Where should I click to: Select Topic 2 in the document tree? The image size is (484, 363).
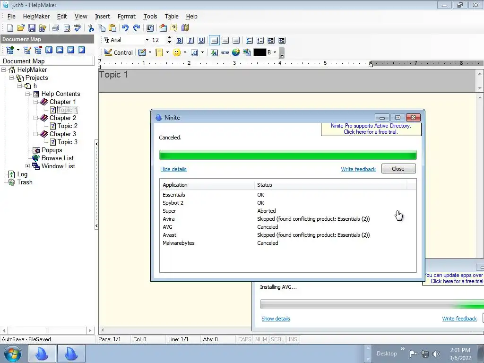coord(67,126)
